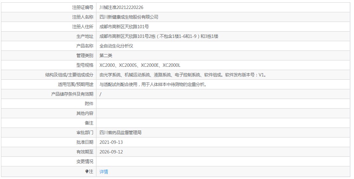Click the lightbulb icon beside 注

(x=87, y=172)
